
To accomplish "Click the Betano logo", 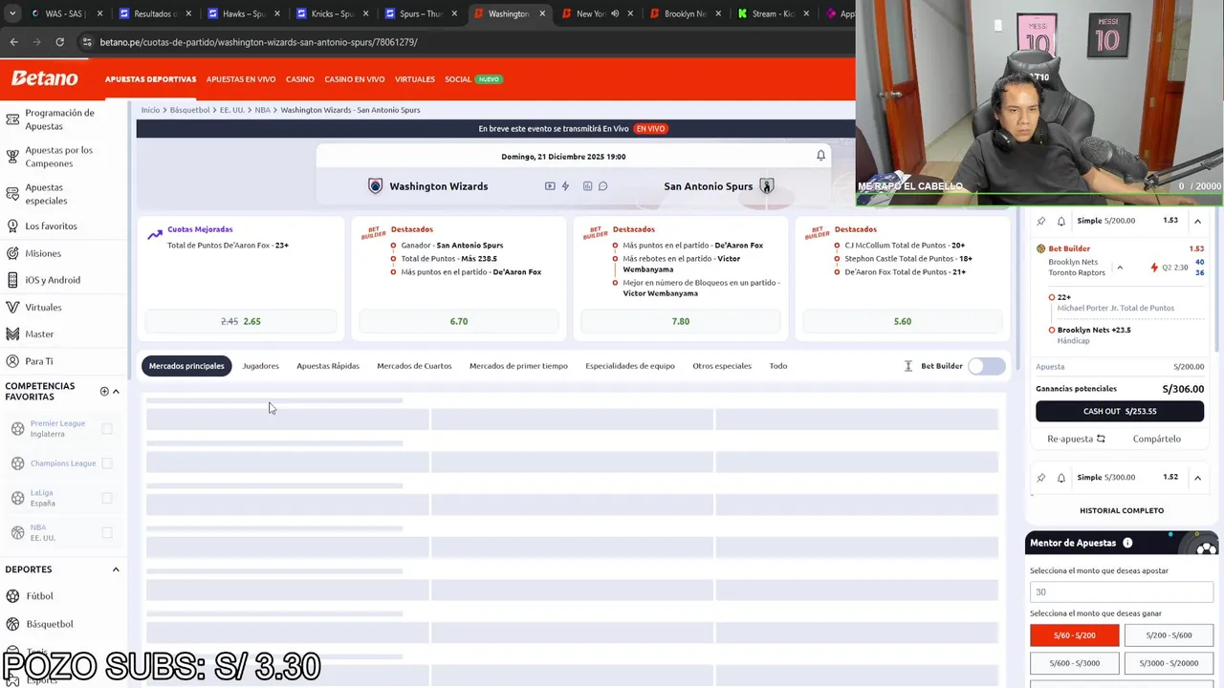I will (x=45, y=78).
